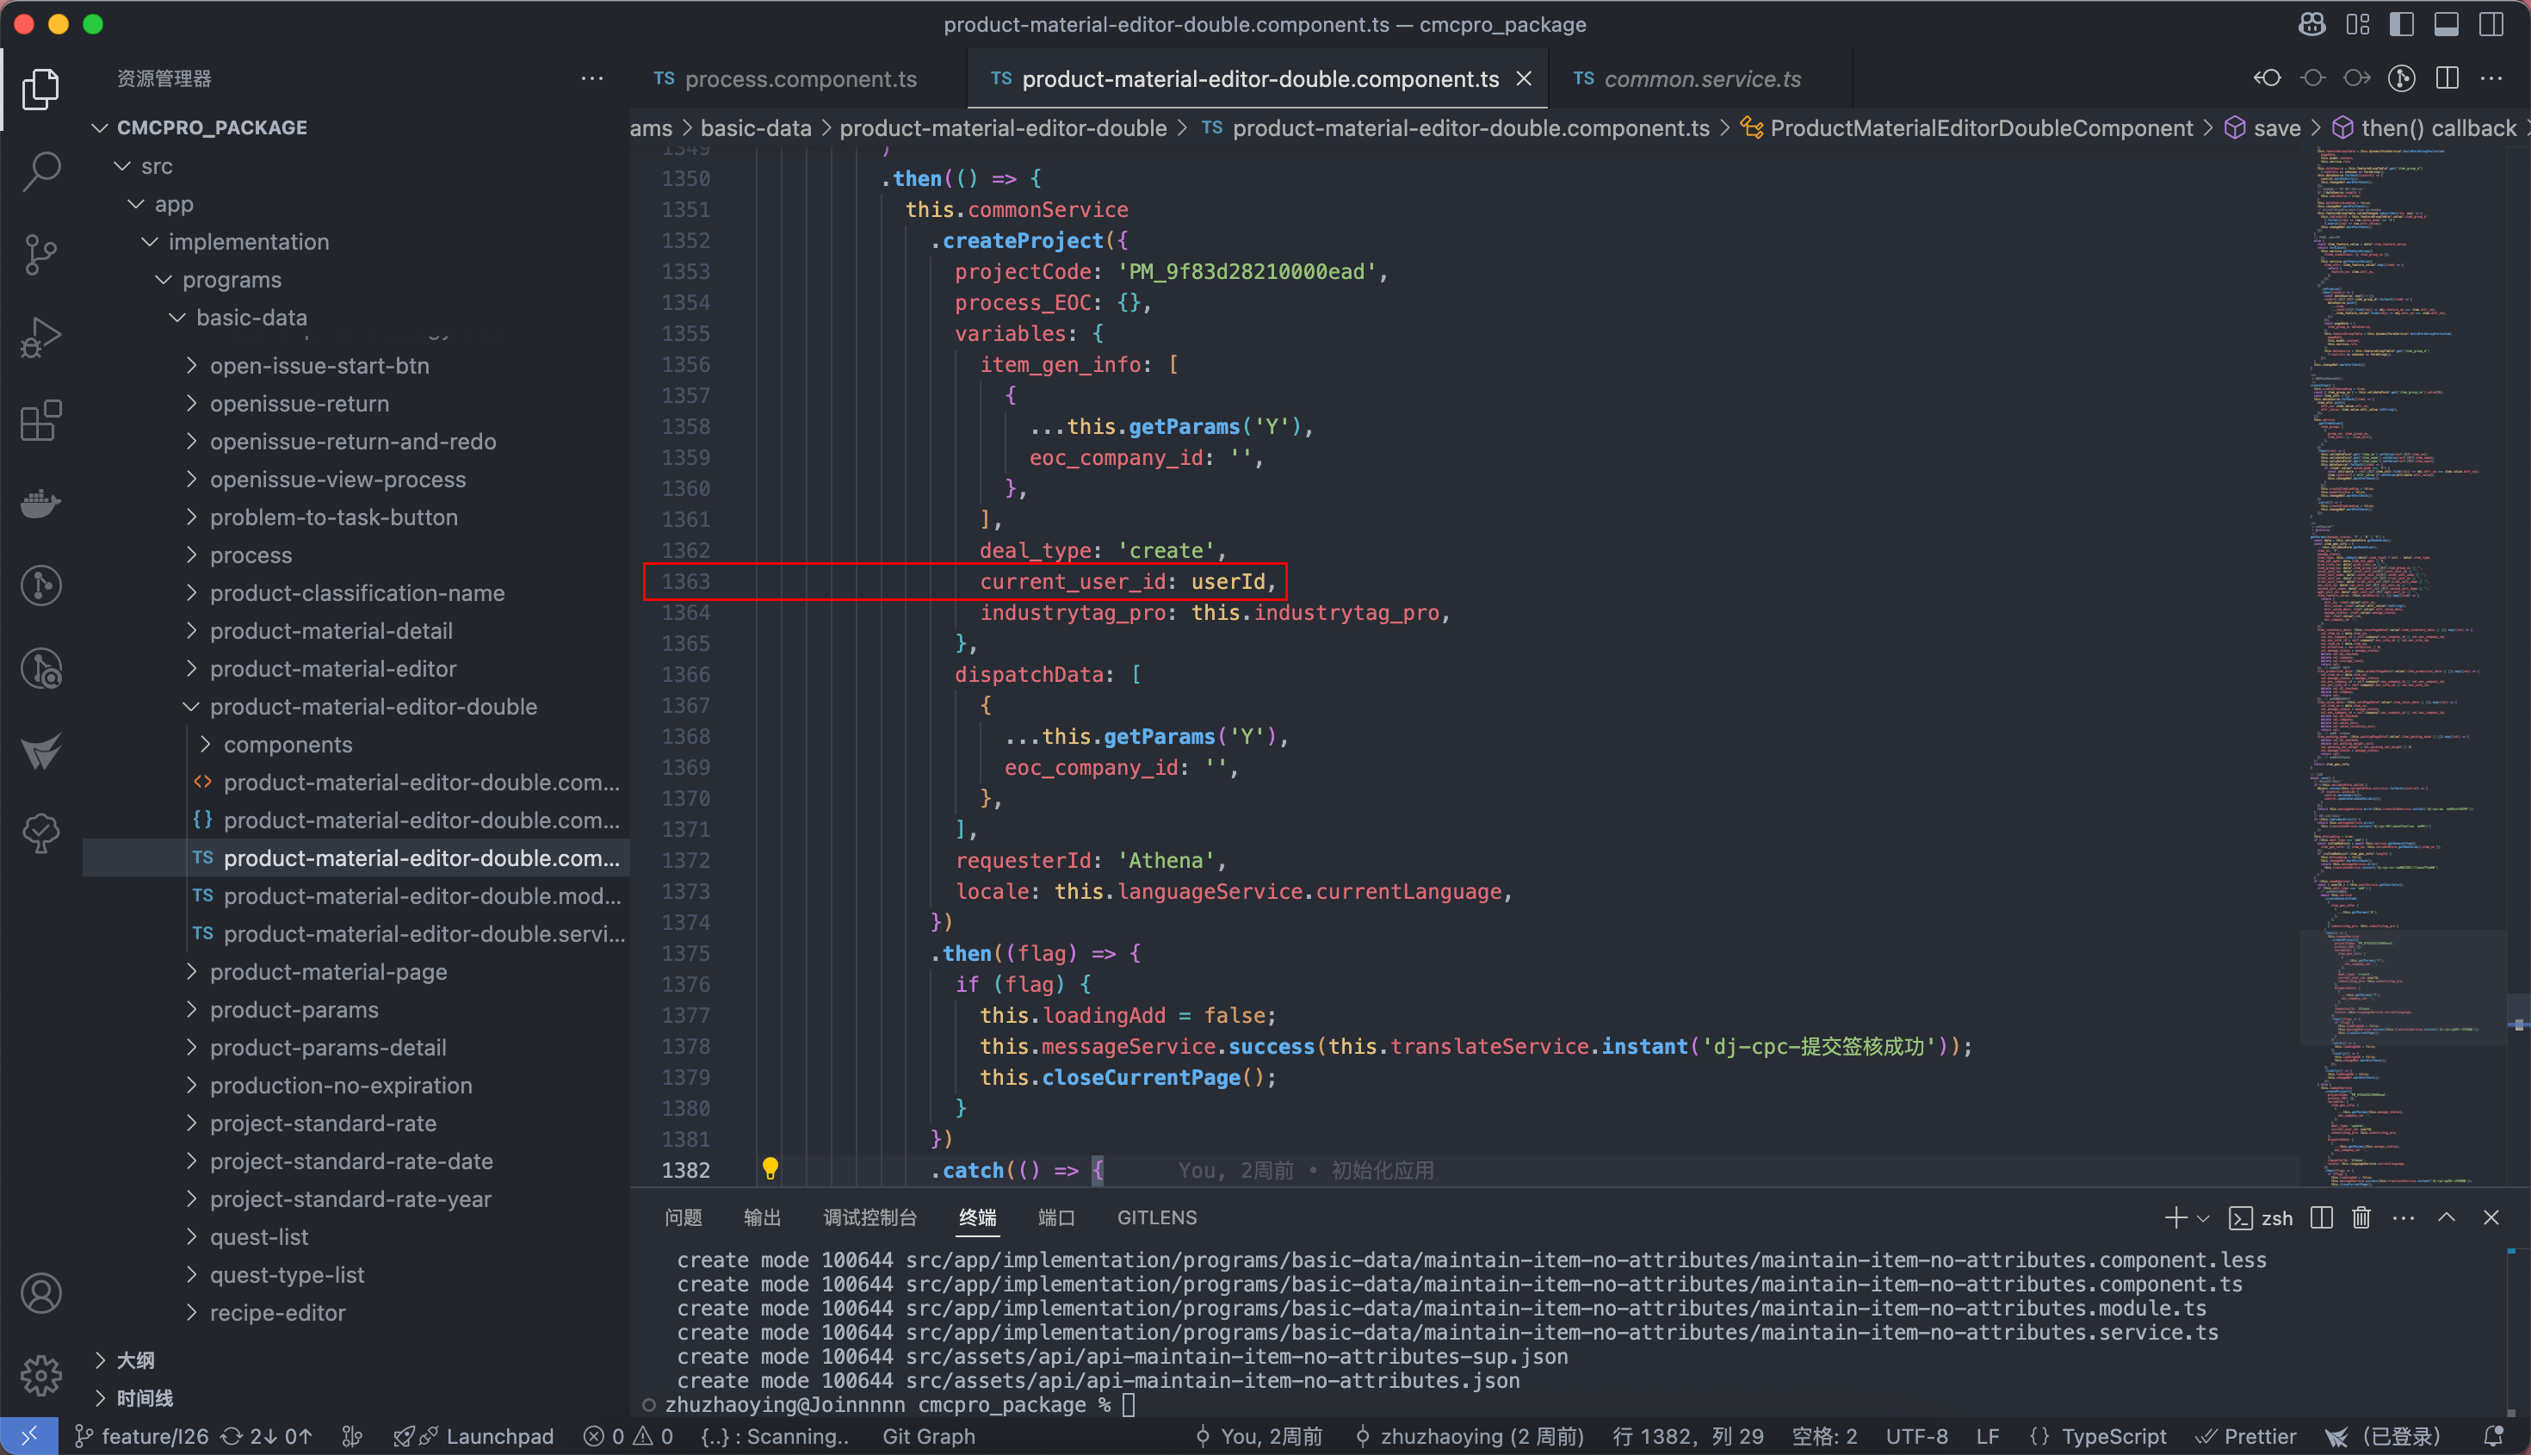Open Explorer views and more actions menu
The image size is (2531, 1455).
pos(592,78)
